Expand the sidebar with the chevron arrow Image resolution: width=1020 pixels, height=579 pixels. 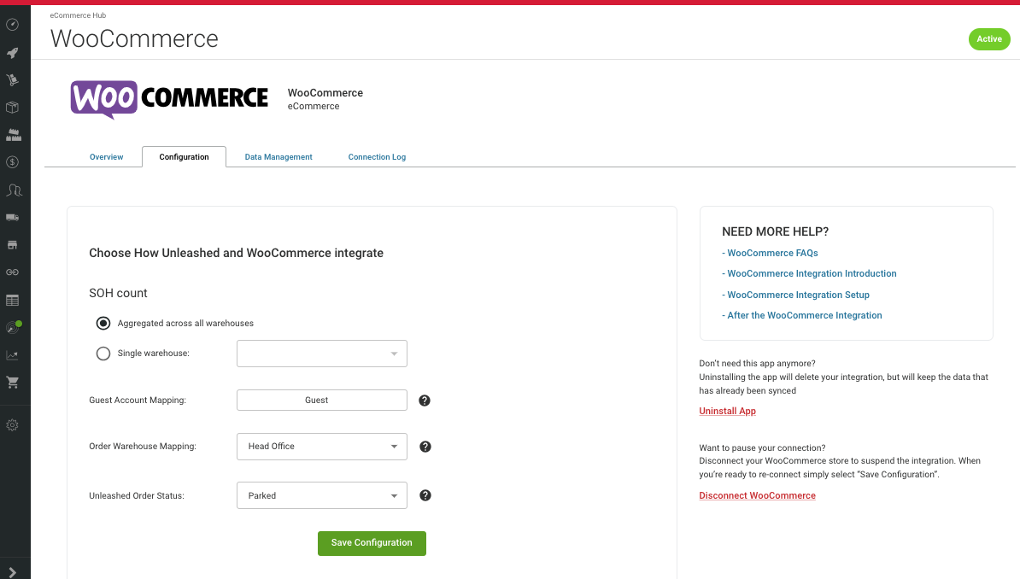pyautogui.click(x=12, y=572)
